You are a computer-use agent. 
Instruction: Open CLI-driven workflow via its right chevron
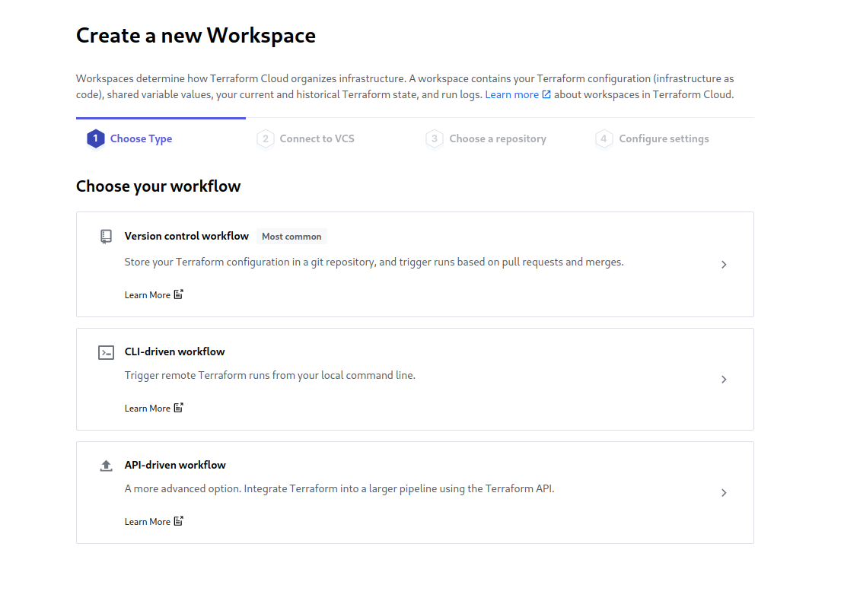[x=724, y=380]
